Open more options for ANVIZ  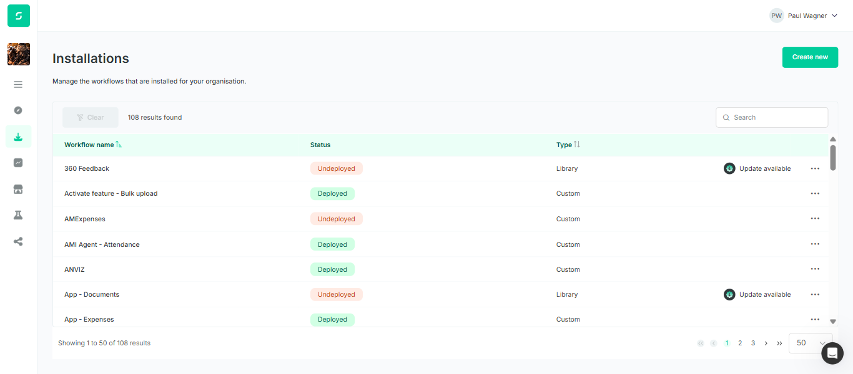[x=815, y=269]
